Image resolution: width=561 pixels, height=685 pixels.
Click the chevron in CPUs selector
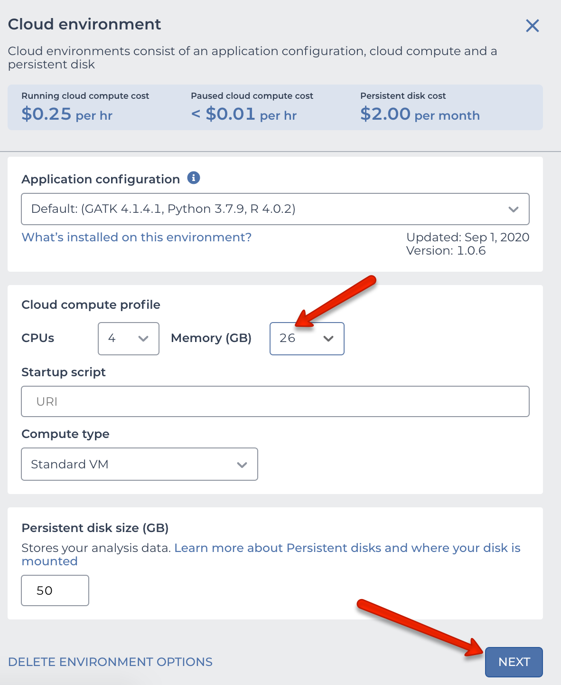coord(143,339)
